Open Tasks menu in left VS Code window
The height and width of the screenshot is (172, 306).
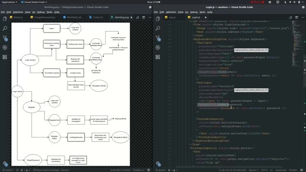pyautogui.click(x=49, y=12)
